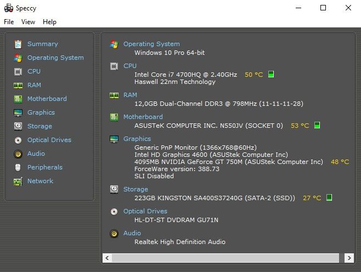Click the Optical Drives disc icon in summary panel
Viewport: 361px width, 272px height.
pos(114,212)
